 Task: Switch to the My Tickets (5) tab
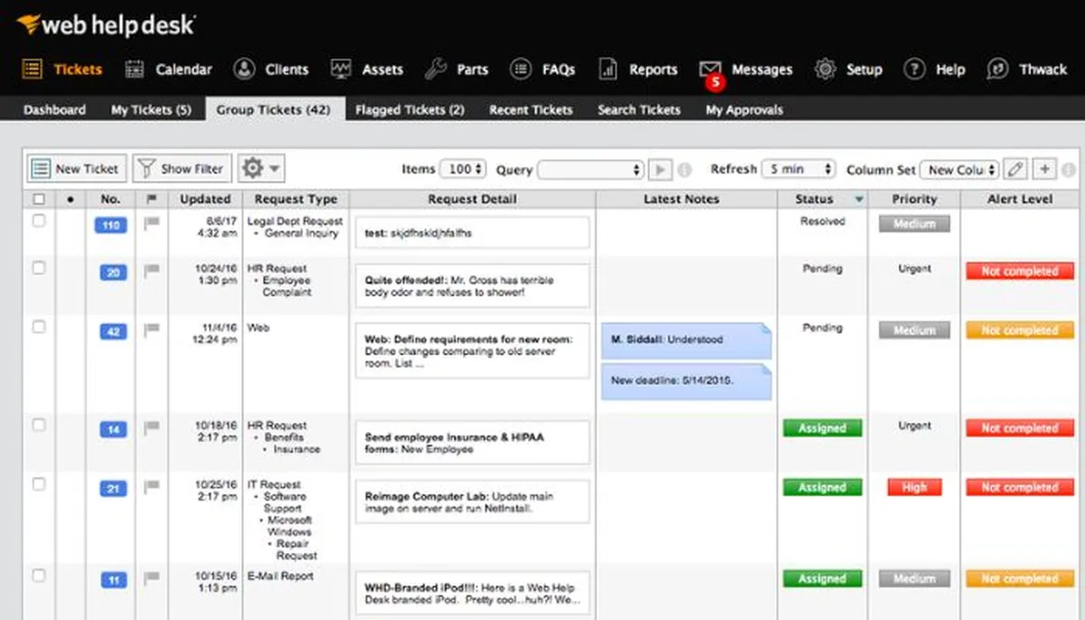[151, 109]
